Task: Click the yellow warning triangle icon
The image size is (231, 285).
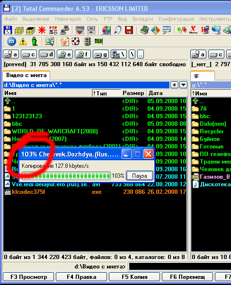Action: 23,42
